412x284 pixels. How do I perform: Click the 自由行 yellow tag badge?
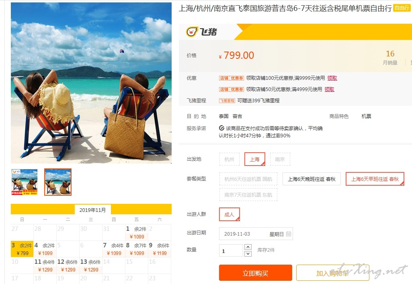(402, 8)
